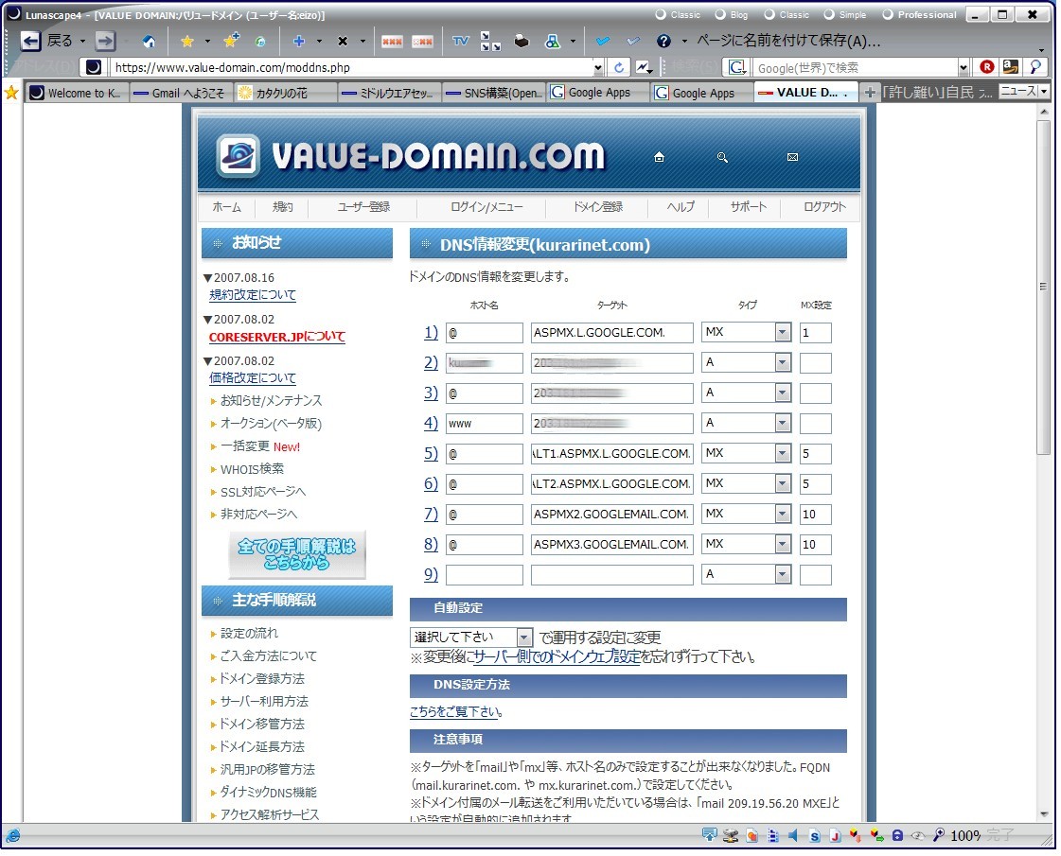This screenshot has width=1061, height=856.
Task: Click the red J Java icon in the status bar
Action: click(835, 836)
